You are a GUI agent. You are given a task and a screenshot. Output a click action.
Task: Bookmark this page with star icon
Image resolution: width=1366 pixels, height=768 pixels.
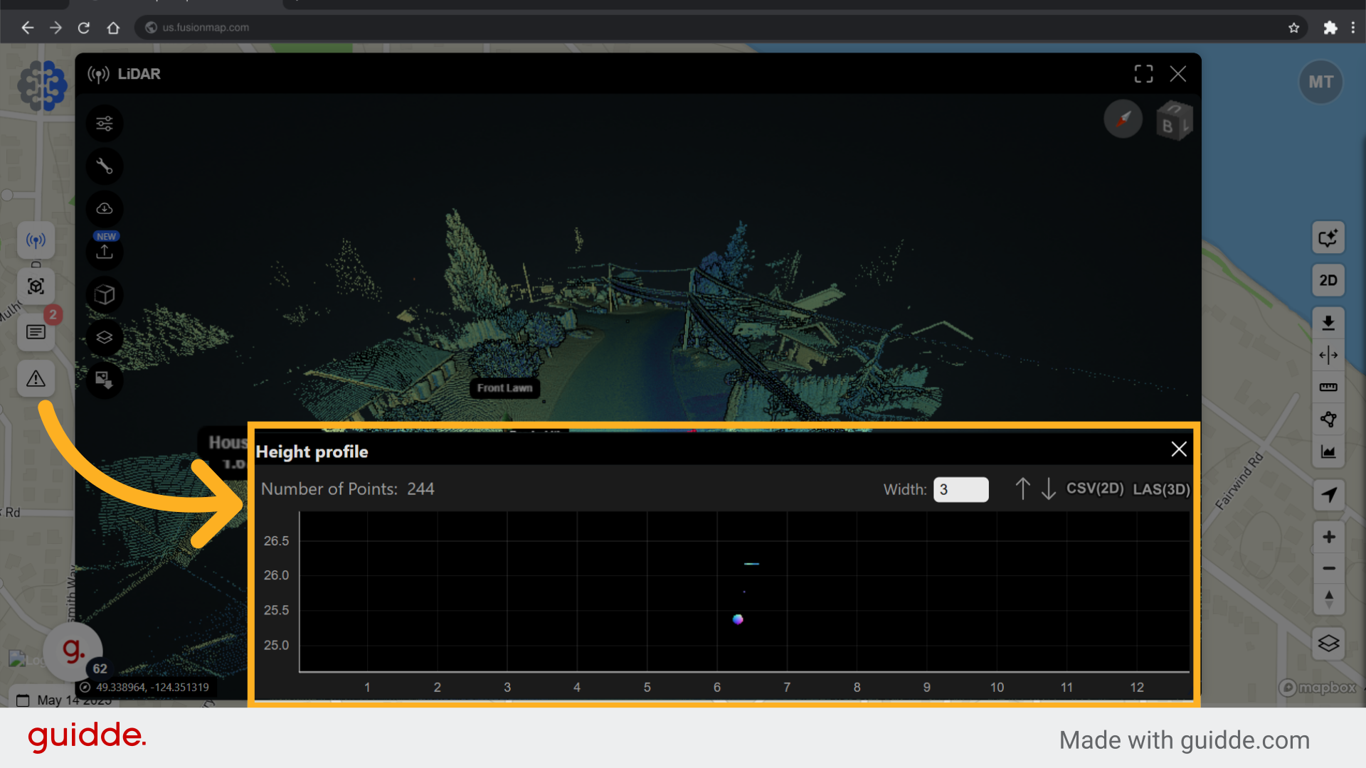pyautogui.click(x=1293, y=28)
